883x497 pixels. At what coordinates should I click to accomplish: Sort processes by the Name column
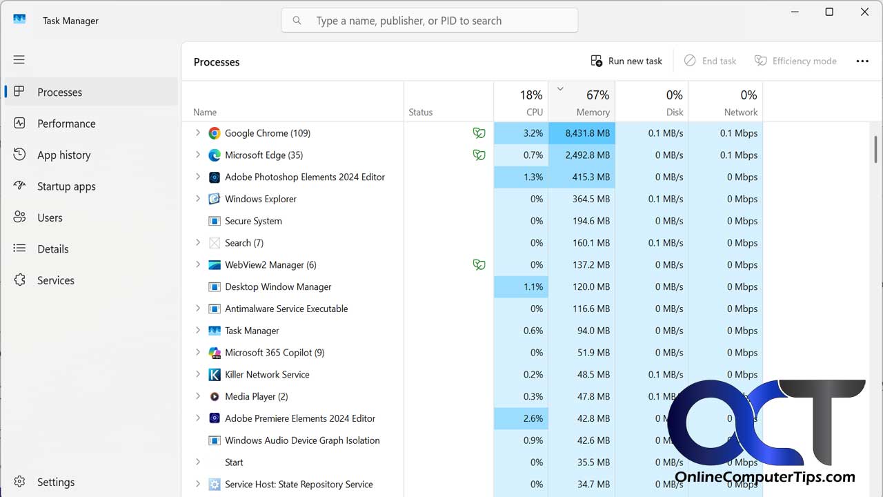[x=292, y=101]
